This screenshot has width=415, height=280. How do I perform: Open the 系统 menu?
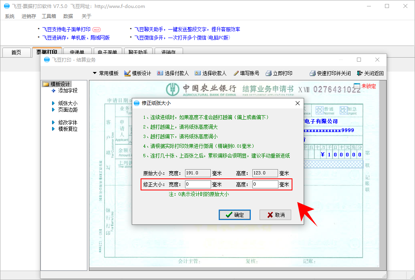(10, 16)
